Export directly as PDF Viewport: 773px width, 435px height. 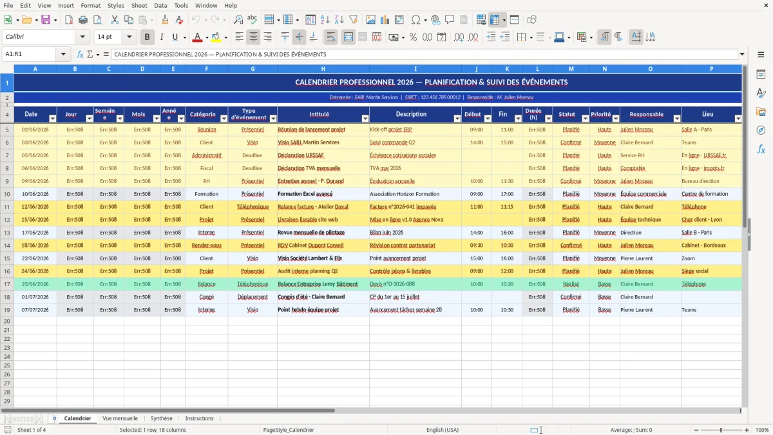coord(69,20)
